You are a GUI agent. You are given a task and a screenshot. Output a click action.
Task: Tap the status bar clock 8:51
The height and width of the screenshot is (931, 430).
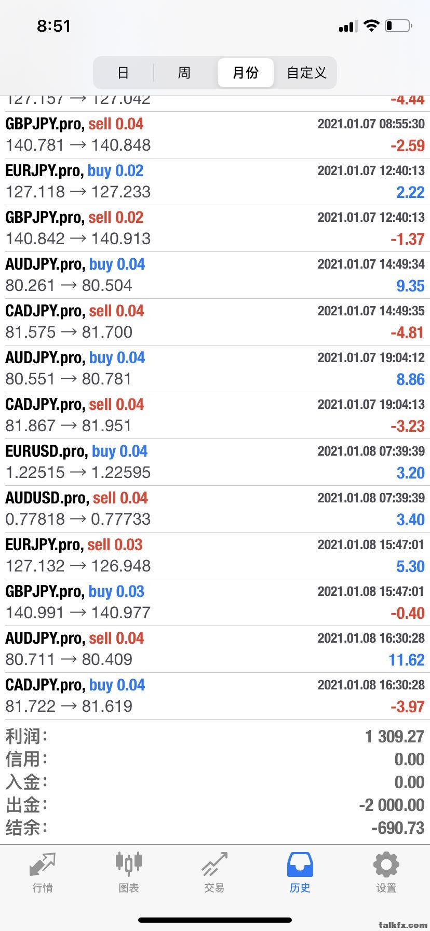(x=53, y=26)
